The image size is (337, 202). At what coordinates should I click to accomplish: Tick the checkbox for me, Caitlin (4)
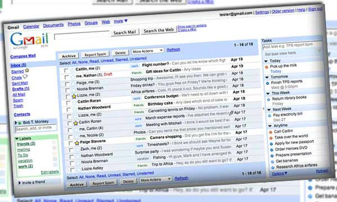70,130
